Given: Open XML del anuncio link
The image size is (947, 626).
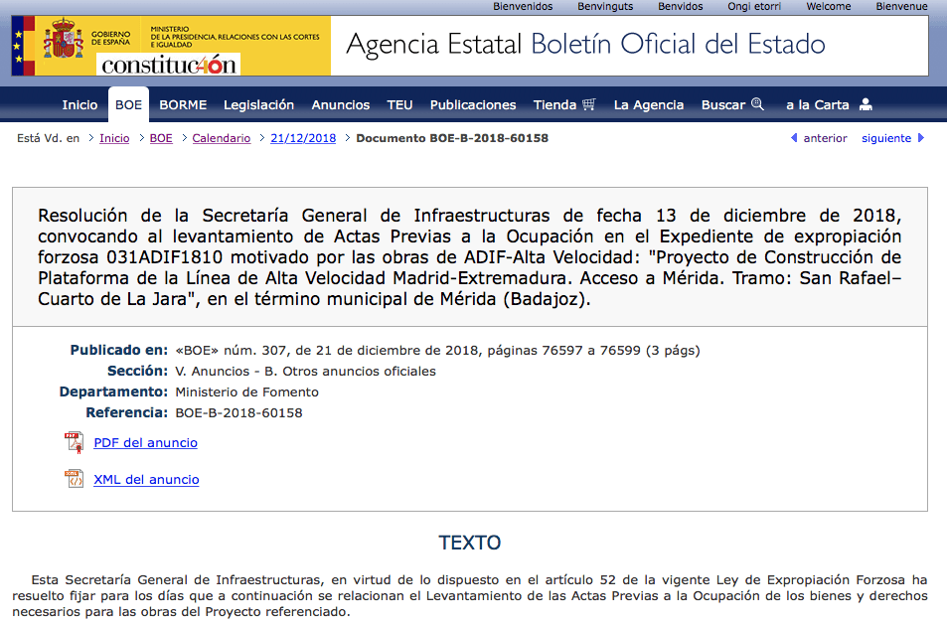Looking at the screenshot, I should (146, 479).
